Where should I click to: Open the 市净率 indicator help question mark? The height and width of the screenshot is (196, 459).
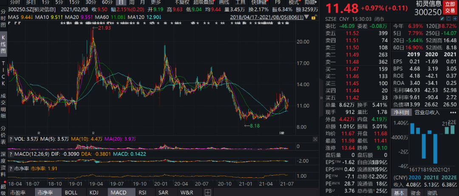point(11,168)
